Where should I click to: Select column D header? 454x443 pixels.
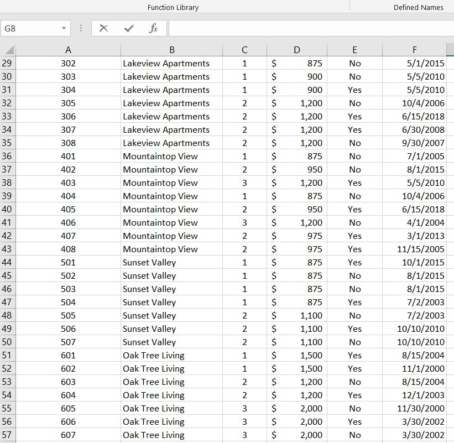297,50
